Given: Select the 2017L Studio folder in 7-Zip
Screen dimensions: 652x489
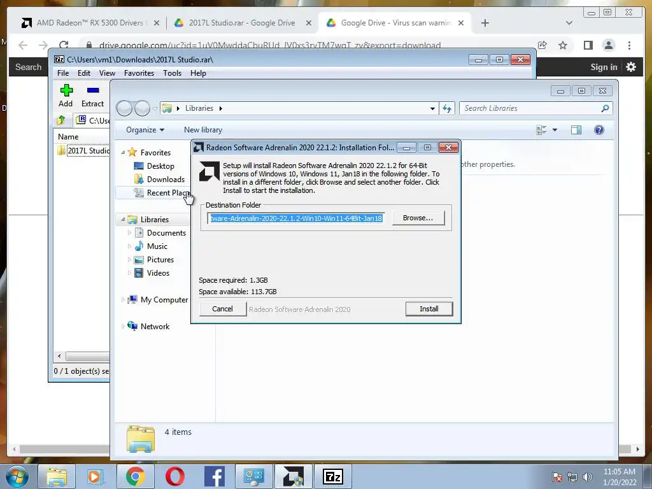Looking at the screenshot, I should [x=83, y=150].
